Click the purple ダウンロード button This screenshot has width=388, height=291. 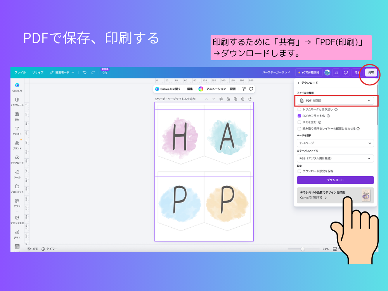point(335,180)
